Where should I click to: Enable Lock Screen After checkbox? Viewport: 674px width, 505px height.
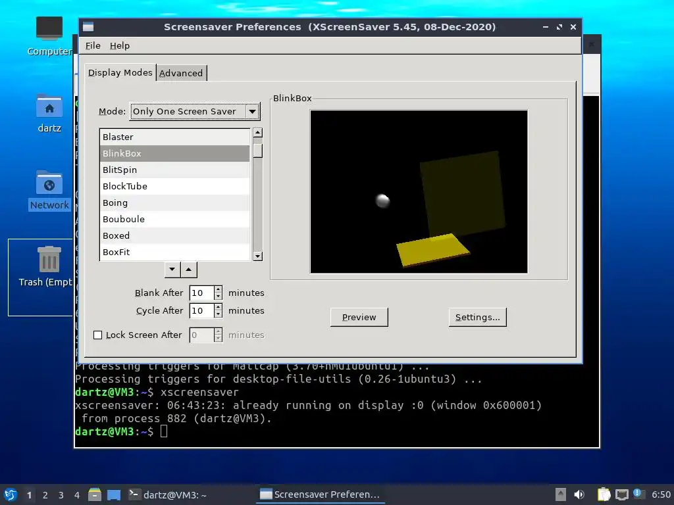click(97, 335)
